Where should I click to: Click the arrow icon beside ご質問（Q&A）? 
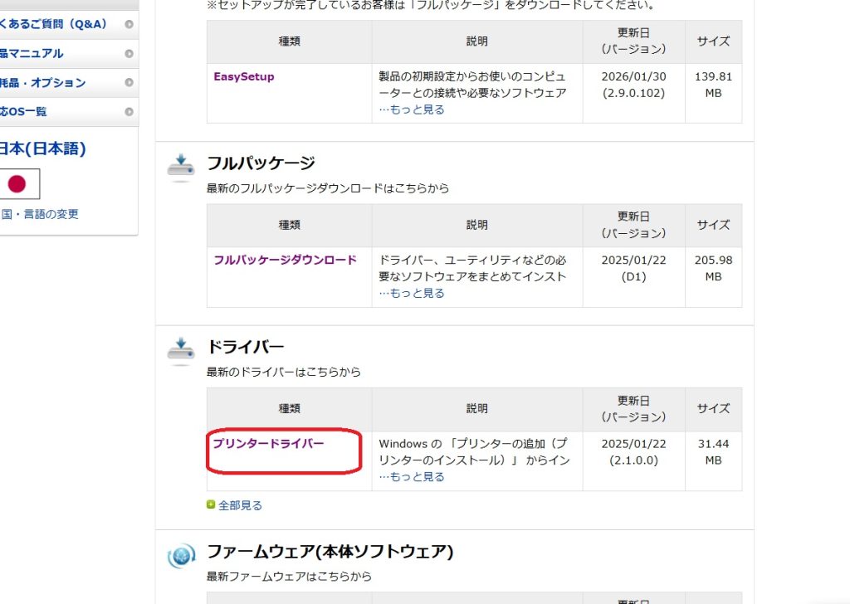pyautogui.click(x=129, y=24)
